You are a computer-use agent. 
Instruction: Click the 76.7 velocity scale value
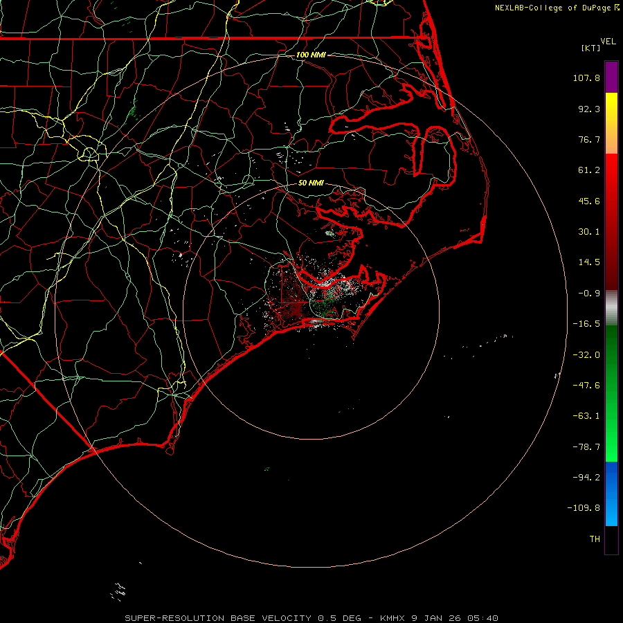589,139
